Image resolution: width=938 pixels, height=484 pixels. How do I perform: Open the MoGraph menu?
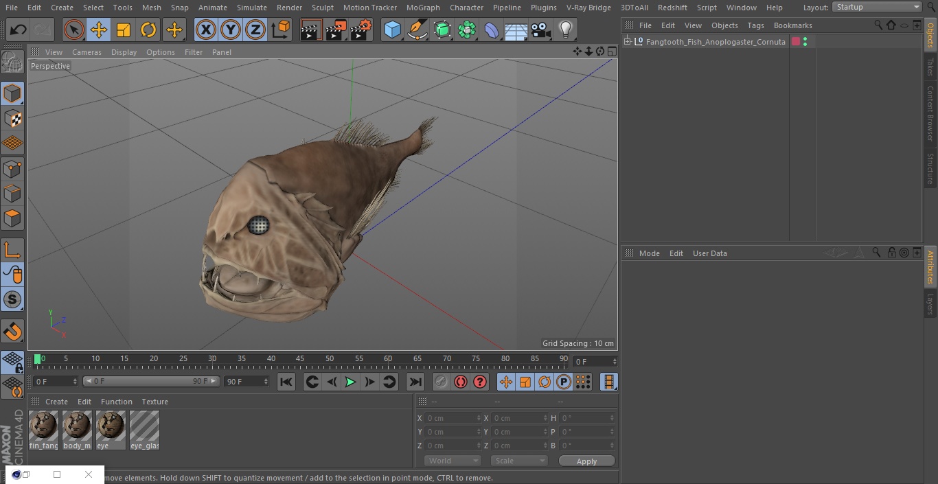423,8
